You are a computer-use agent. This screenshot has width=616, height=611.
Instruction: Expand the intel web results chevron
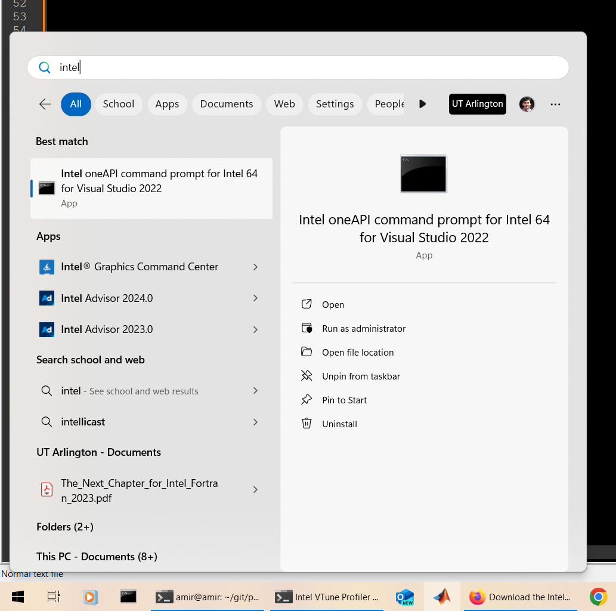coord(255,391)
